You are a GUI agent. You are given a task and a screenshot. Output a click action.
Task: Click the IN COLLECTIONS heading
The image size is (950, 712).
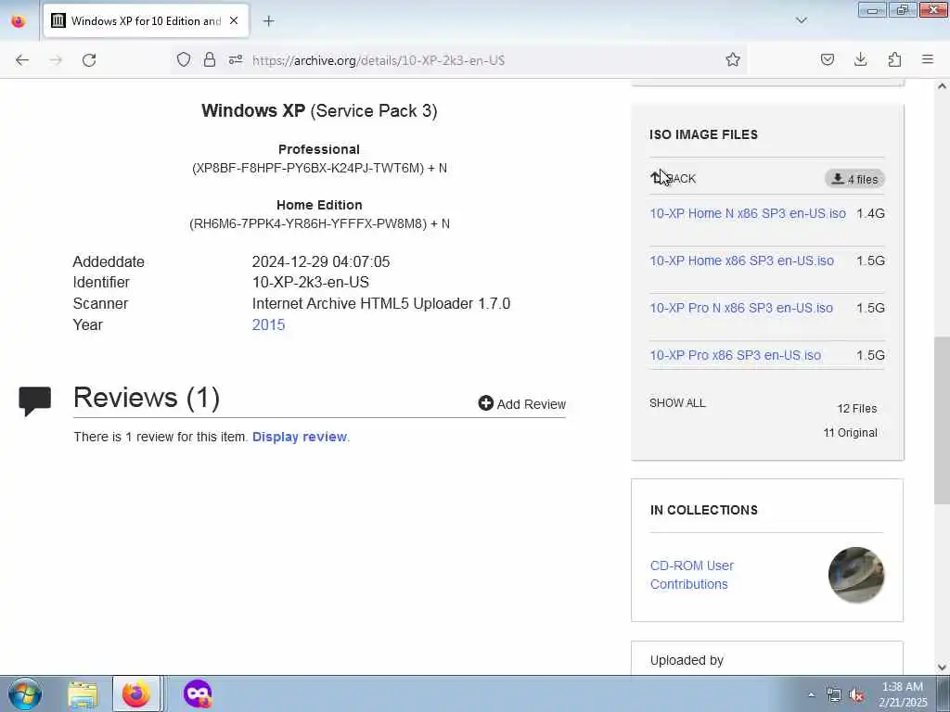pos(703,510)
